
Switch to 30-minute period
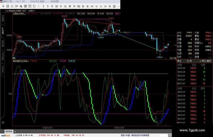tap(56, 6)
